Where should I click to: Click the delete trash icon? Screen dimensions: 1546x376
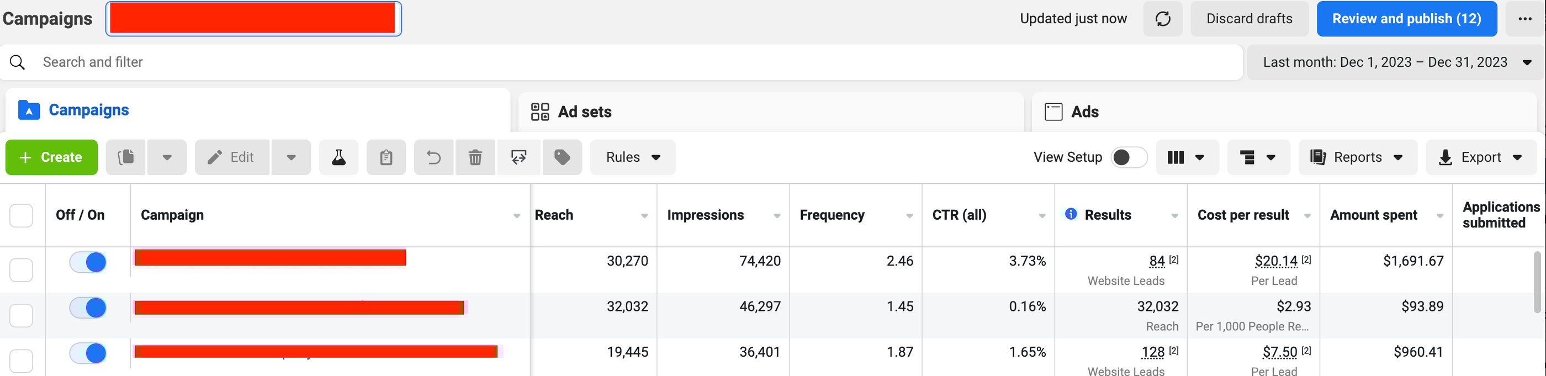pyautogui.click(x=475, y=157)
